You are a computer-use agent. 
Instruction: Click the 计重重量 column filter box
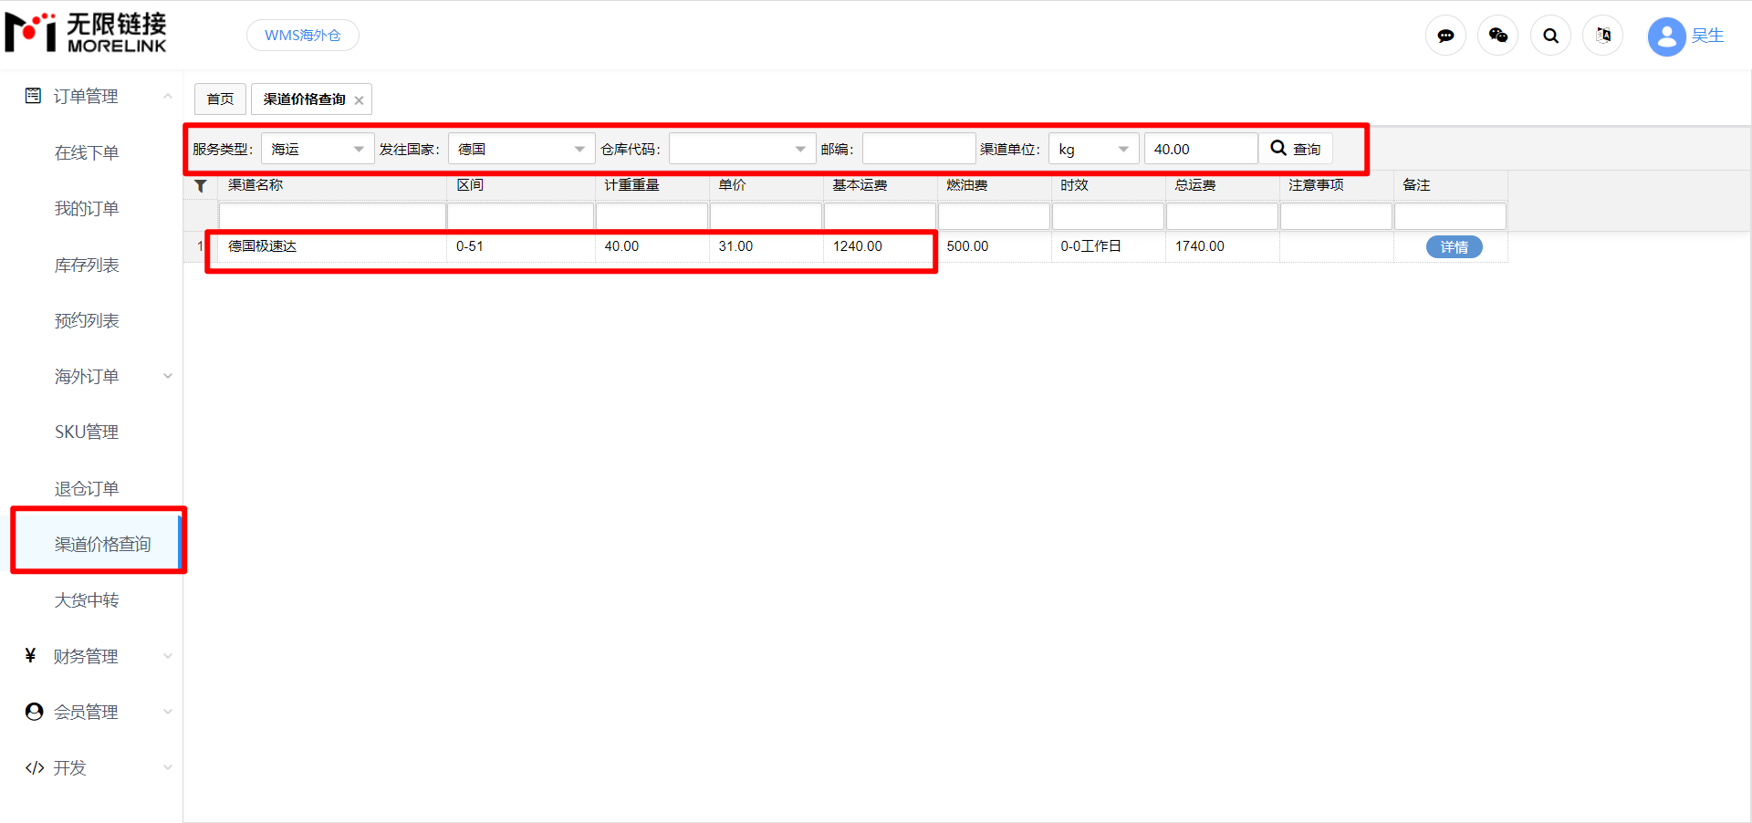point(652,216)
